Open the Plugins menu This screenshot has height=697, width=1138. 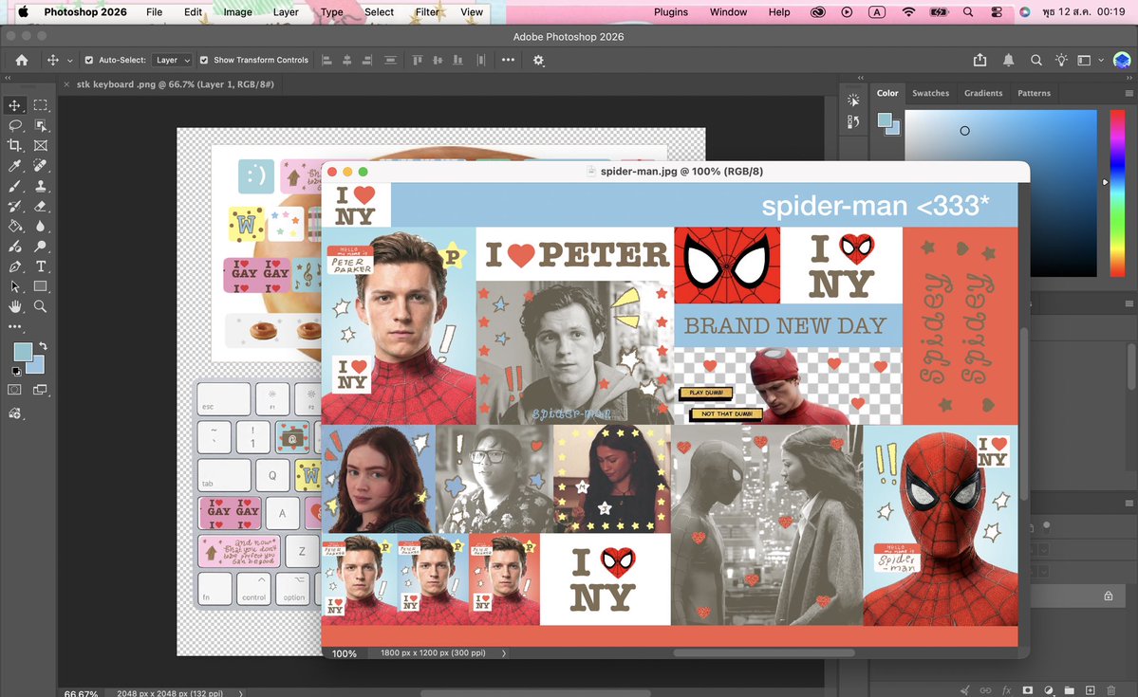click(x=671, y=11)
